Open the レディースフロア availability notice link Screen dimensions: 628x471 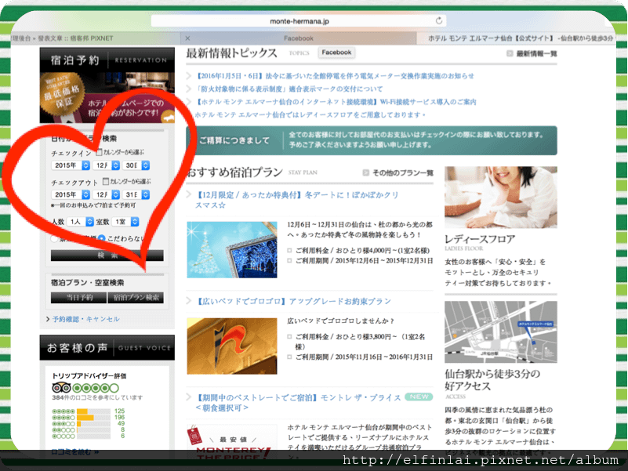coord(310,115)
